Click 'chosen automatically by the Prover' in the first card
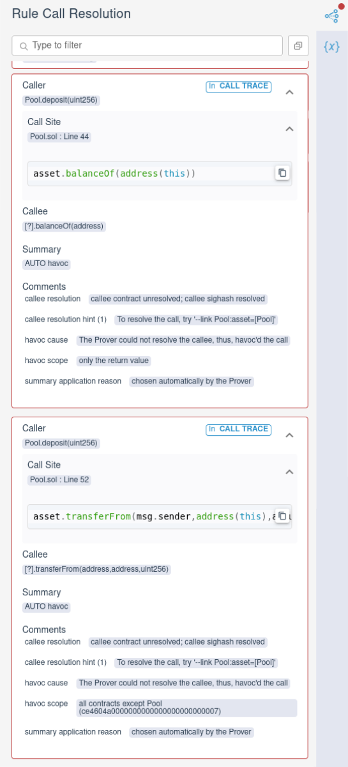348x767 pixels. 192,381
